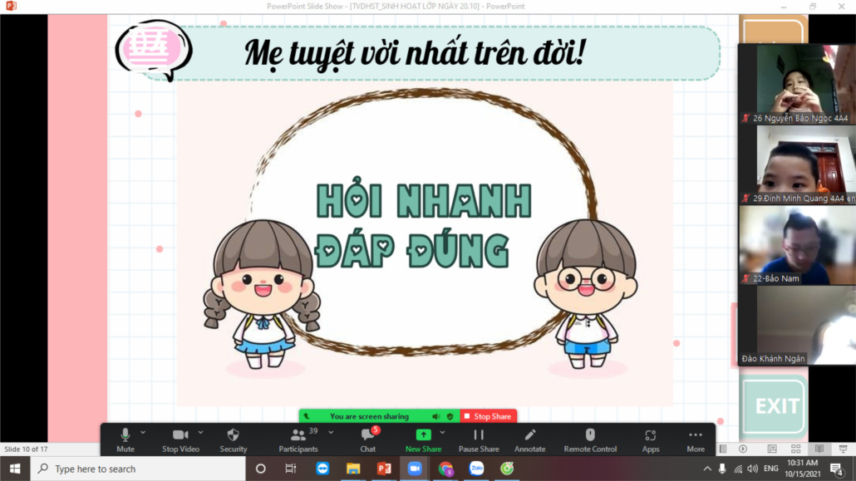Click the green New Share icon
Screen dimensions: 856x481
coord(423,436)
